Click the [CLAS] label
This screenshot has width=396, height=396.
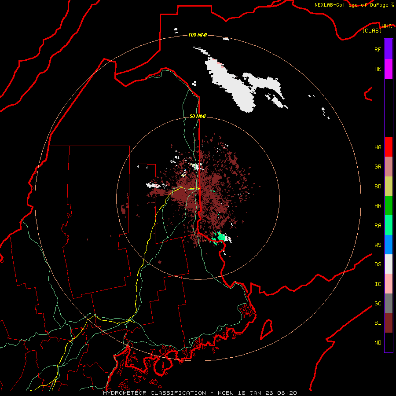click(372, 30)
